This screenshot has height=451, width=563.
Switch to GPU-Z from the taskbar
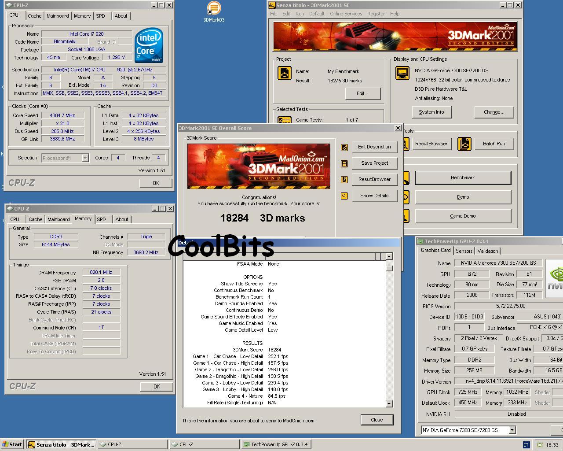coord(276,444)
